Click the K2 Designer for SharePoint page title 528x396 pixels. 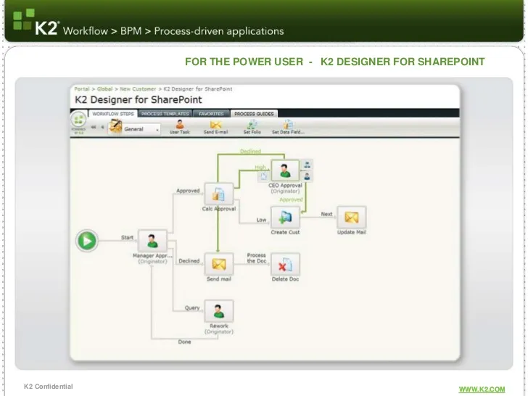[138, 99]
